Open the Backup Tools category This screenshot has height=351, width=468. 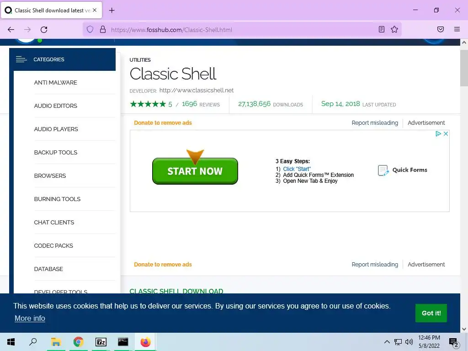click(55, 153)
